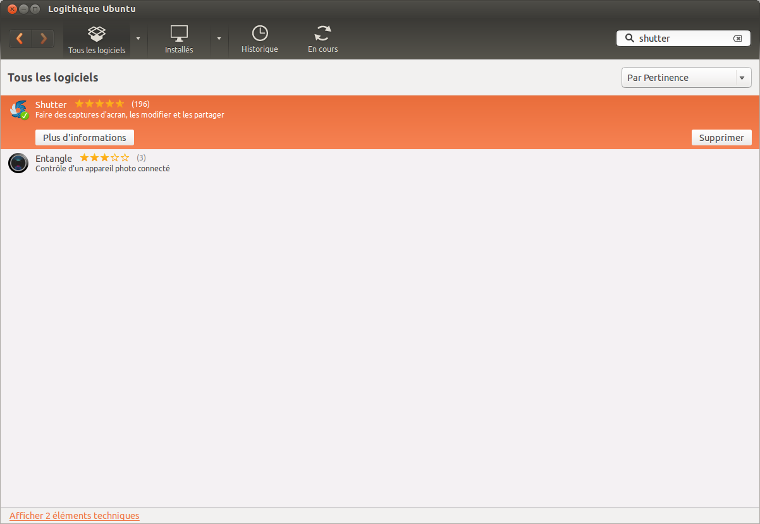Close the Logithèque Ubuntu window
Image resolution: width=760 pixels, height=524 pixels.
[x=12, y=9]
